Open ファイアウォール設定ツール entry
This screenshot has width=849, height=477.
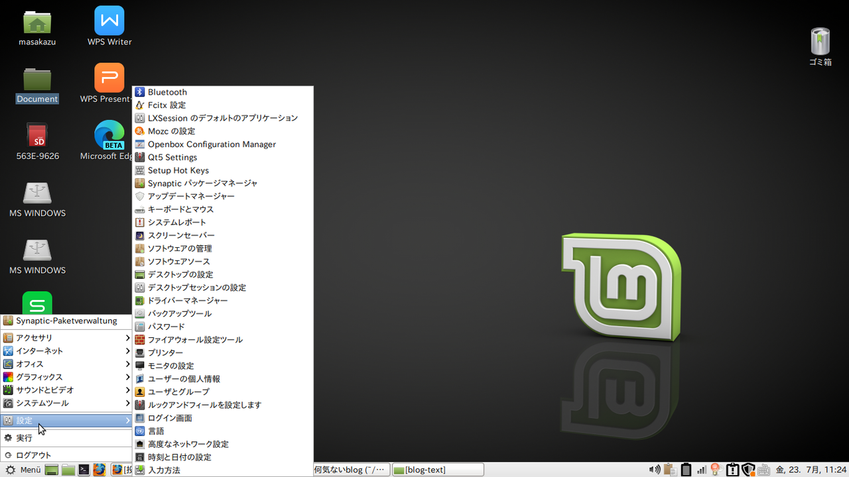(x=223, y=340)
